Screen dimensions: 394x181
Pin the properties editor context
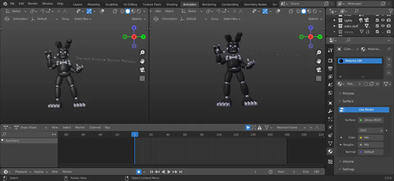pos(389,49)
